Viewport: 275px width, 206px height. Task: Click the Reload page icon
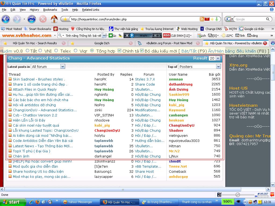32,19
